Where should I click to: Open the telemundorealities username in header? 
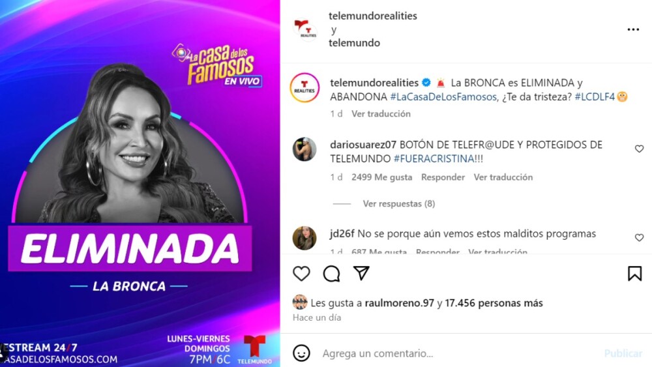click(x=372, y=16)
